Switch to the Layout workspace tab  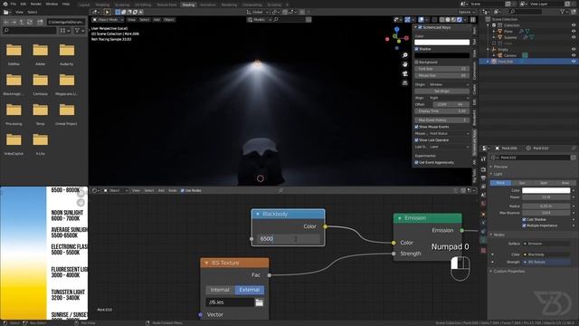pos(84,5)
